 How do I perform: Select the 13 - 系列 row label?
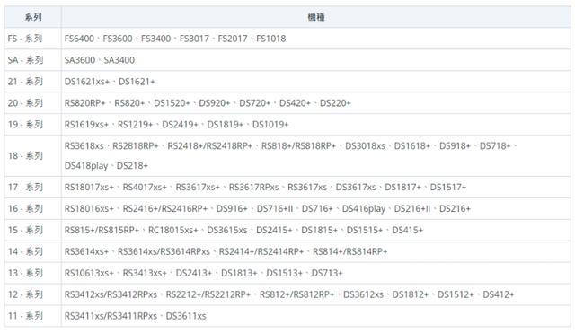point(25,273)
